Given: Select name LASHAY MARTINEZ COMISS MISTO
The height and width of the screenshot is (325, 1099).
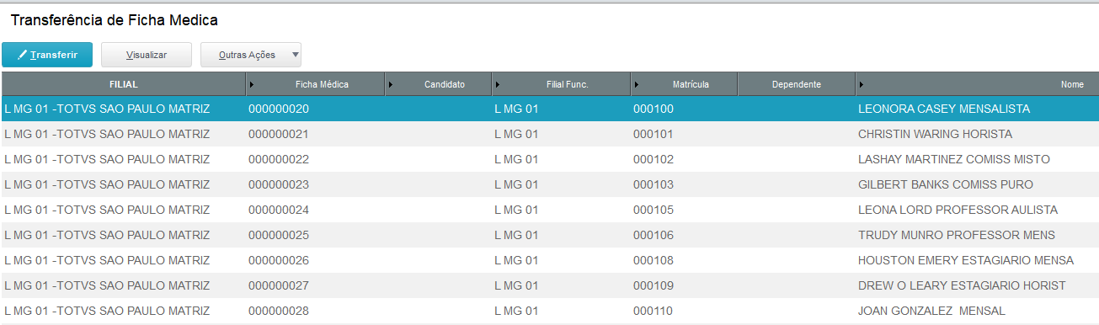Looking at the screenshot, I should tap(954, 159).
